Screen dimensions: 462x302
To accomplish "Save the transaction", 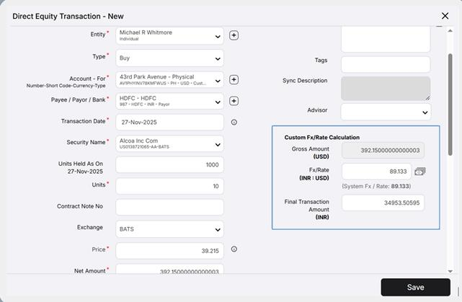I will pyautogui.click(x=415, y=287).
